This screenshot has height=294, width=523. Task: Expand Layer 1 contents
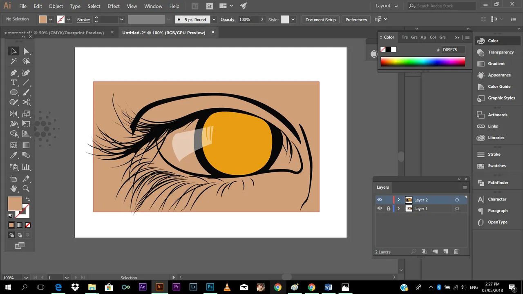[x=399, y=209]
